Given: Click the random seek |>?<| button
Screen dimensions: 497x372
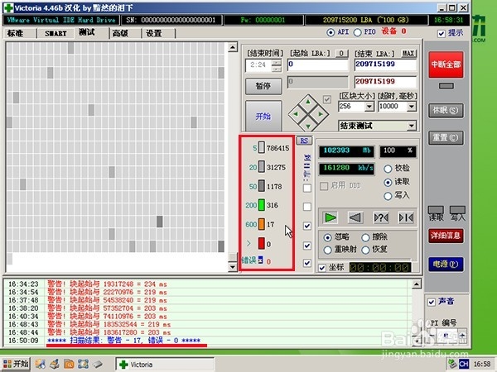Looking at the screenshot, I should tap(381, 217).
